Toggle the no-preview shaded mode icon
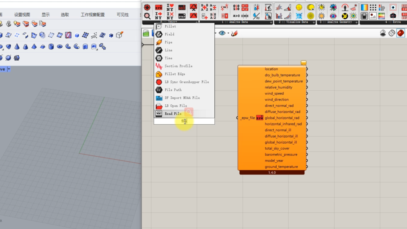Viewport: 407px width, 229px height. click(x=383, y=33)
